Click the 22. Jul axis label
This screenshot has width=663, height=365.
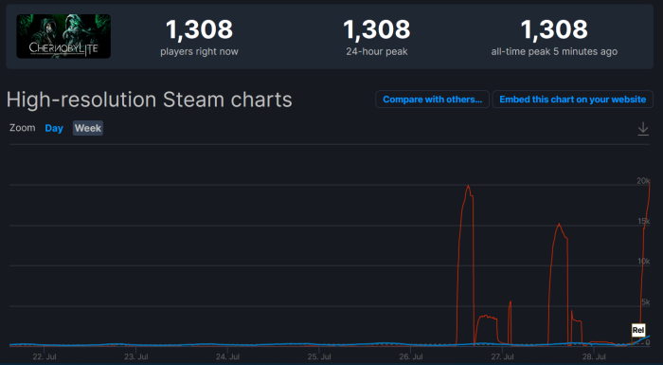45,357
